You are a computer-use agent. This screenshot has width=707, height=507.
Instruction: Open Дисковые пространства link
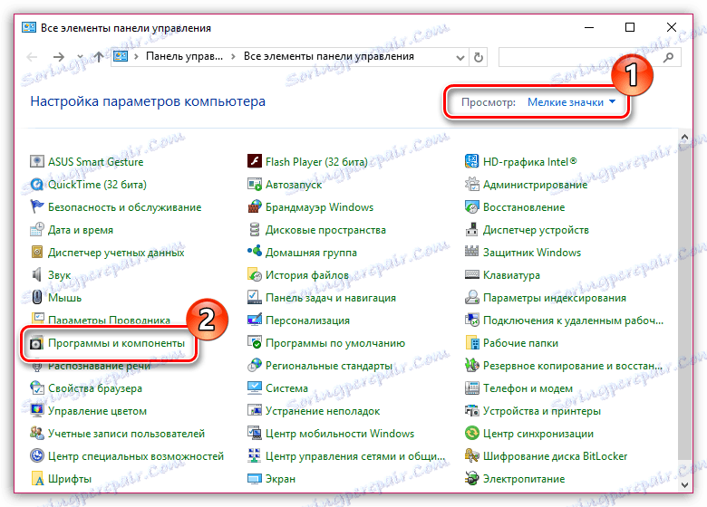pyautogui.click(x=325, y=230)
